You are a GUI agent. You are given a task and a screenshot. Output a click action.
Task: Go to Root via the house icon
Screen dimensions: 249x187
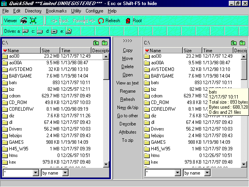click(128, 21)
